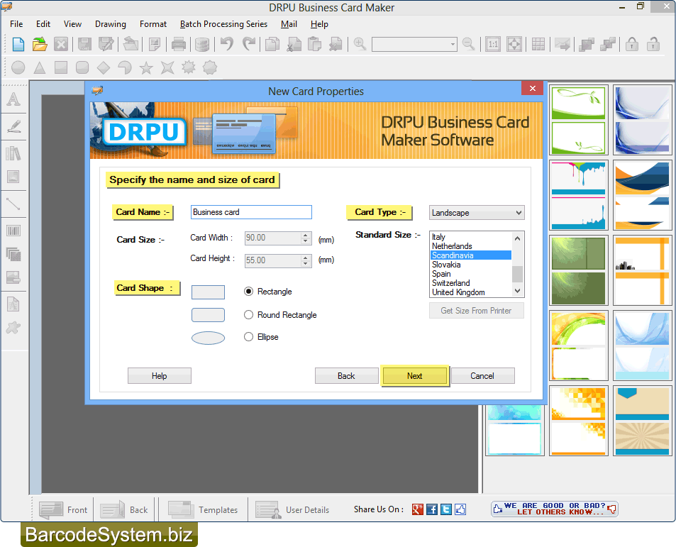
Task: Click the Facebook share icon
Action: click(431, 509)
